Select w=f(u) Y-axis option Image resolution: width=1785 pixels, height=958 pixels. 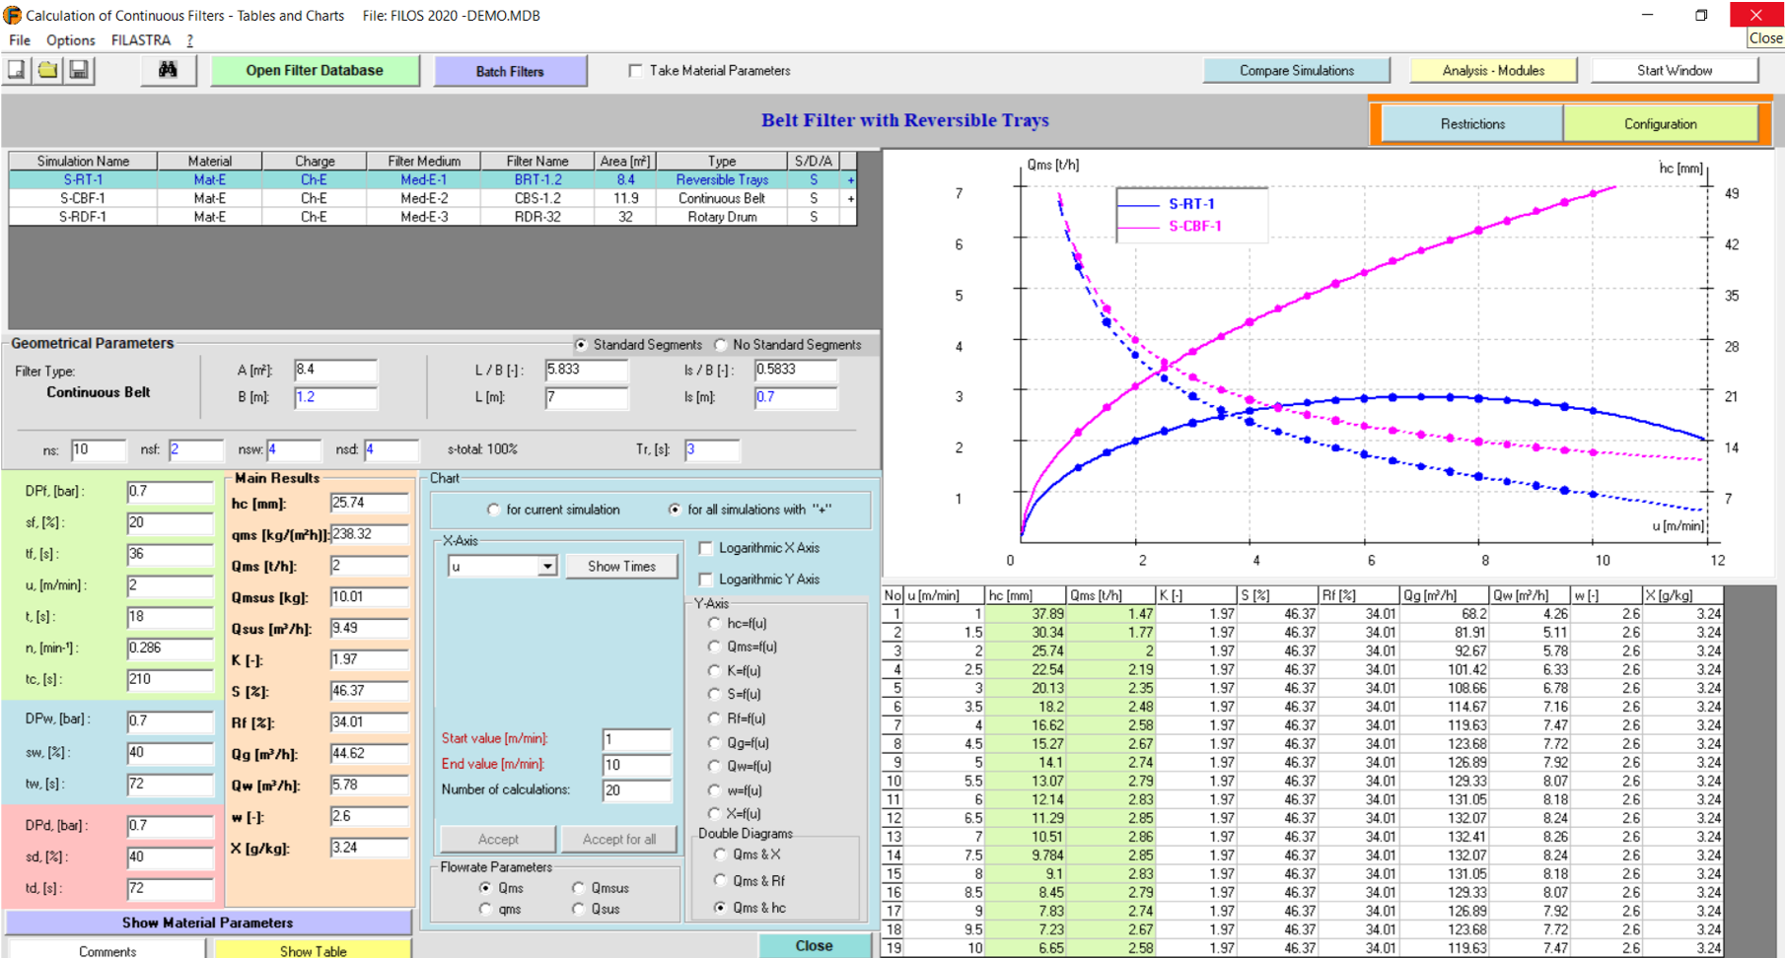tap(714, 789)
